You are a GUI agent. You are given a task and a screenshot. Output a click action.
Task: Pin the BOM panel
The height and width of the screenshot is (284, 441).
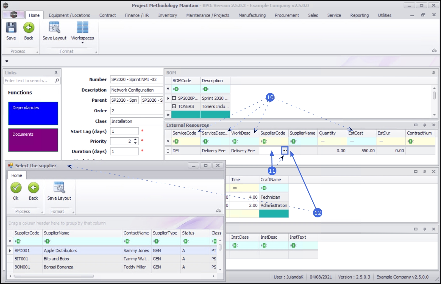click(x=434, y=73)
